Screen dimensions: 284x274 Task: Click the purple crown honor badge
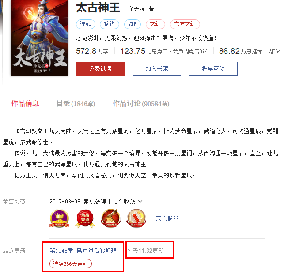[60, 218]
